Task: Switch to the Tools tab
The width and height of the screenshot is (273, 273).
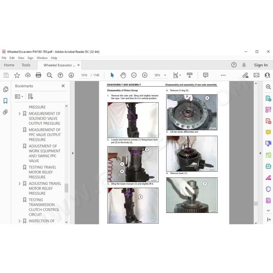Action: click(26, 65)
